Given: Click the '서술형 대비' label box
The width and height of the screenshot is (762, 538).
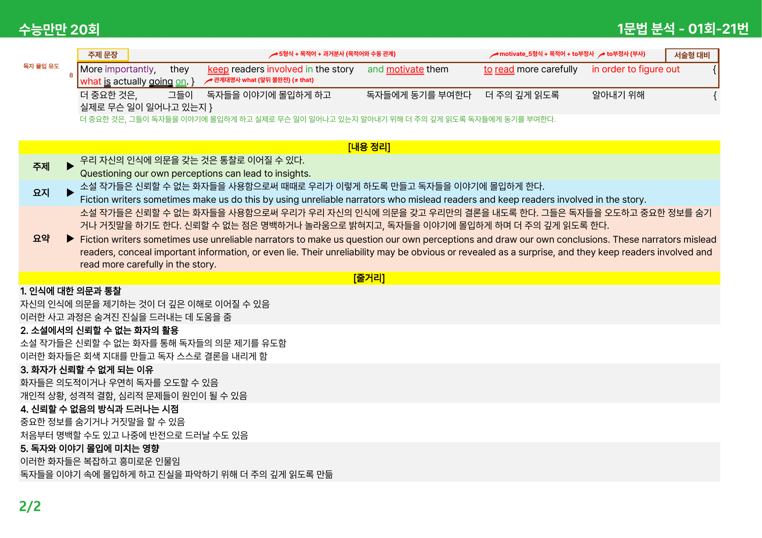Looking at the screenshot, I should tap(692, 55).
